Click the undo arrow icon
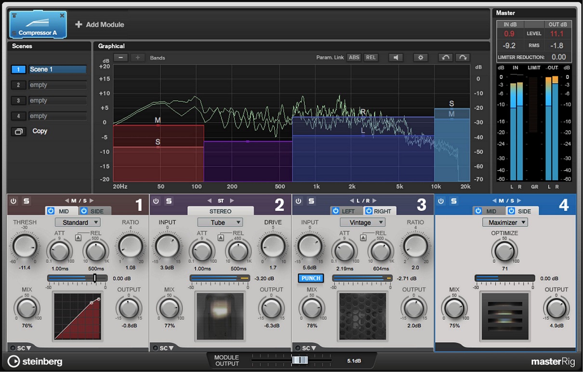Image resolution: width=583 pixels, height=372 pixels. pos(446,57)
